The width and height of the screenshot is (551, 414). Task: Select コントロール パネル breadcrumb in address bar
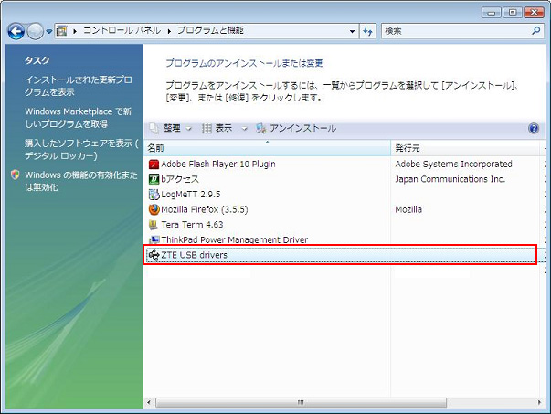pos(122,30)
